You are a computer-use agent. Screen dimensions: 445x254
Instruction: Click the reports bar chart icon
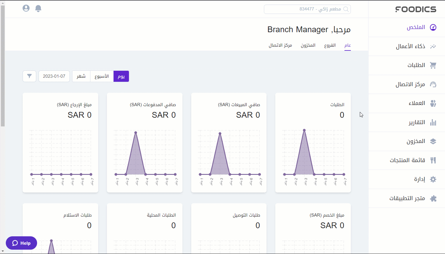click(433, 122)
